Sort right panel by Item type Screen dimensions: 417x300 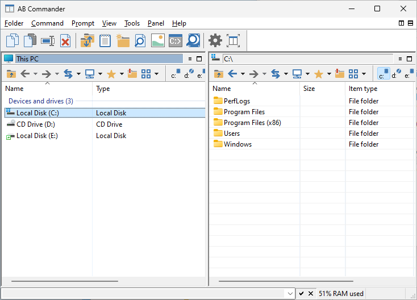(x=380, y=89)
